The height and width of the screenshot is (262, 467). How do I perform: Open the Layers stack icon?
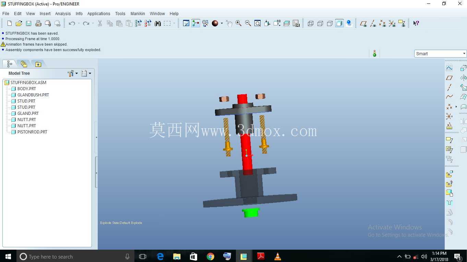tap(287, 23)
